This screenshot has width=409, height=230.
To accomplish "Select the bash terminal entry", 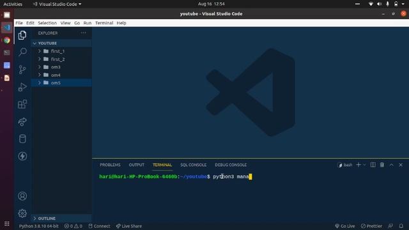I will (x=345, y=165).
